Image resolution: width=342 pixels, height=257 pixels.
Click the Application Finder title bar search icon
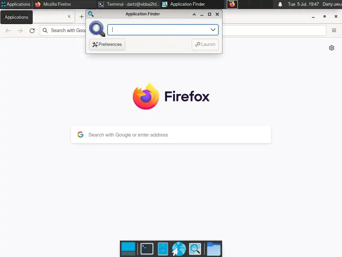click(x=91, y=14)
